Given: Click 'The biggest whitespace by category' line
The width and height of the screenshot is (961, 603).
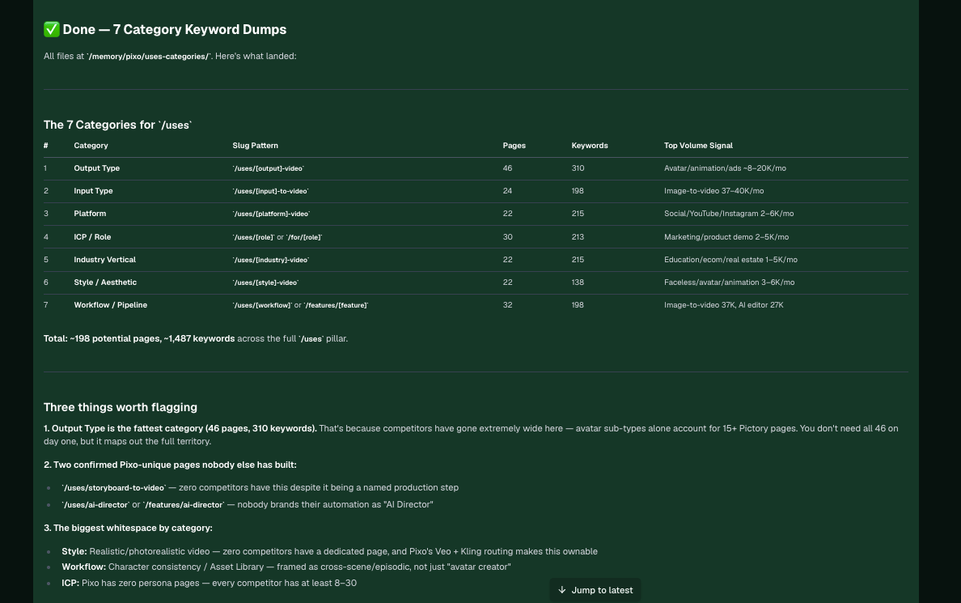Looking at the screenshot, I should [x=128, y=529].
